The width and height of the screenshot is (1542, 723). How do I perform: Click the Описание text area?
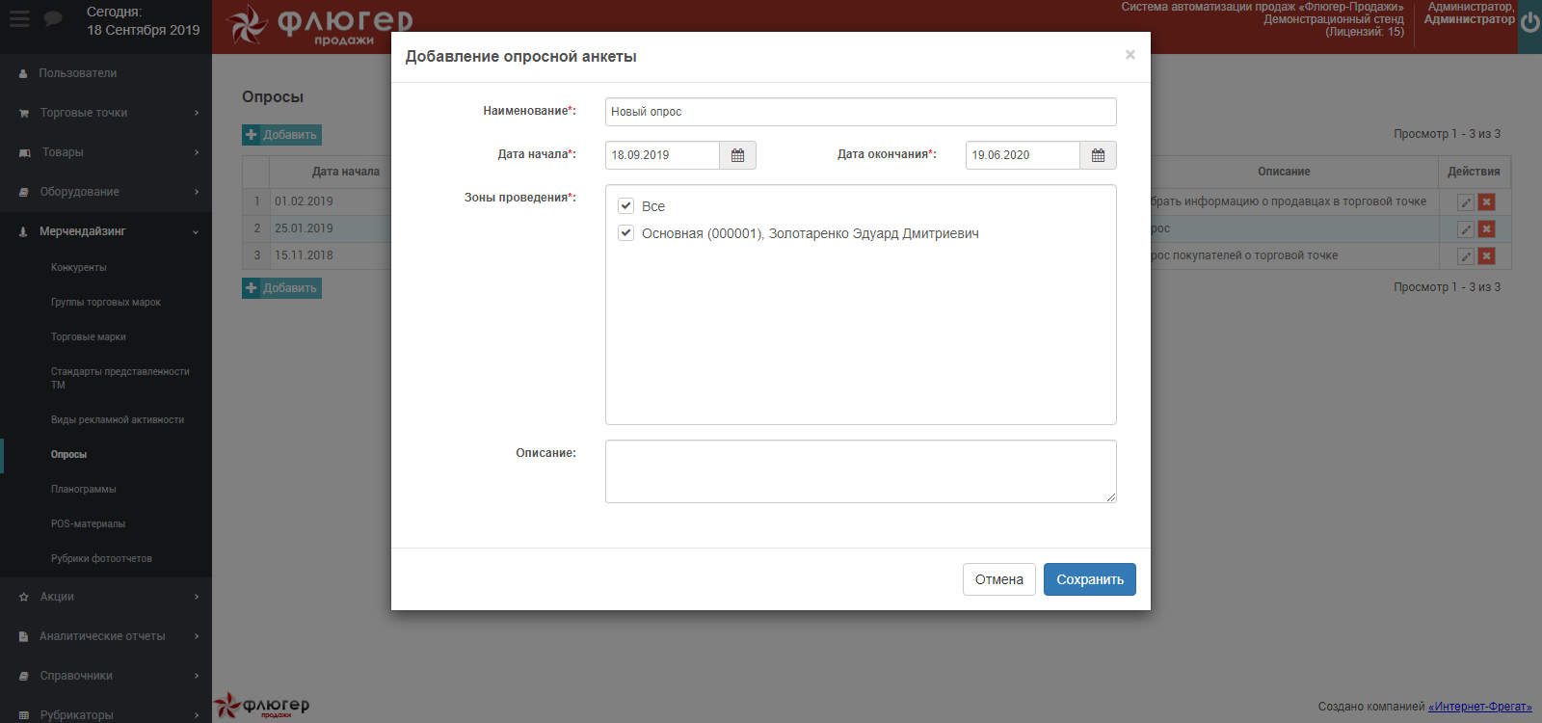click(860, 471)
